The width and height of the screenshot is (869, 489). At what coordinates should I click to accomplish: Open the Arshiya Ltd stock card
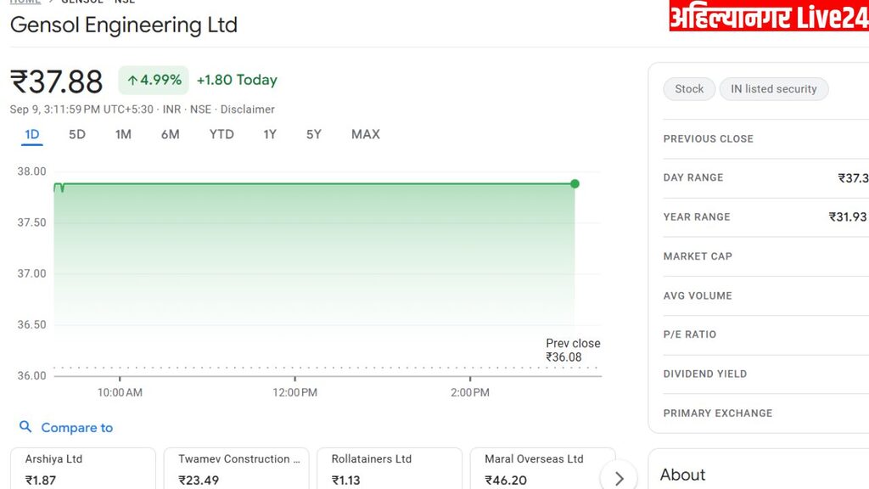pos(83,469)
